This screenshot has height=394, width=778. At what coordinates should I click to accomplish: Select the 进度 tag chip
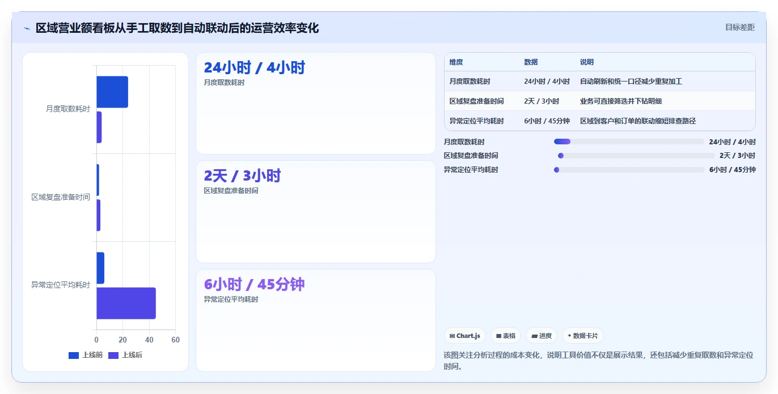tap(542, 336)
